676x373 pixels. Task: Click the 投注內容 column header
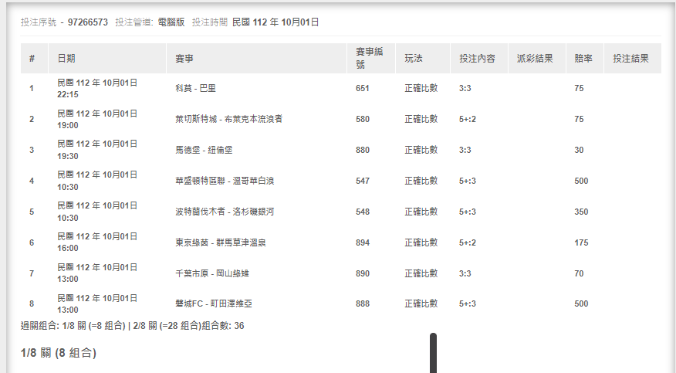(x=477, y=59)
